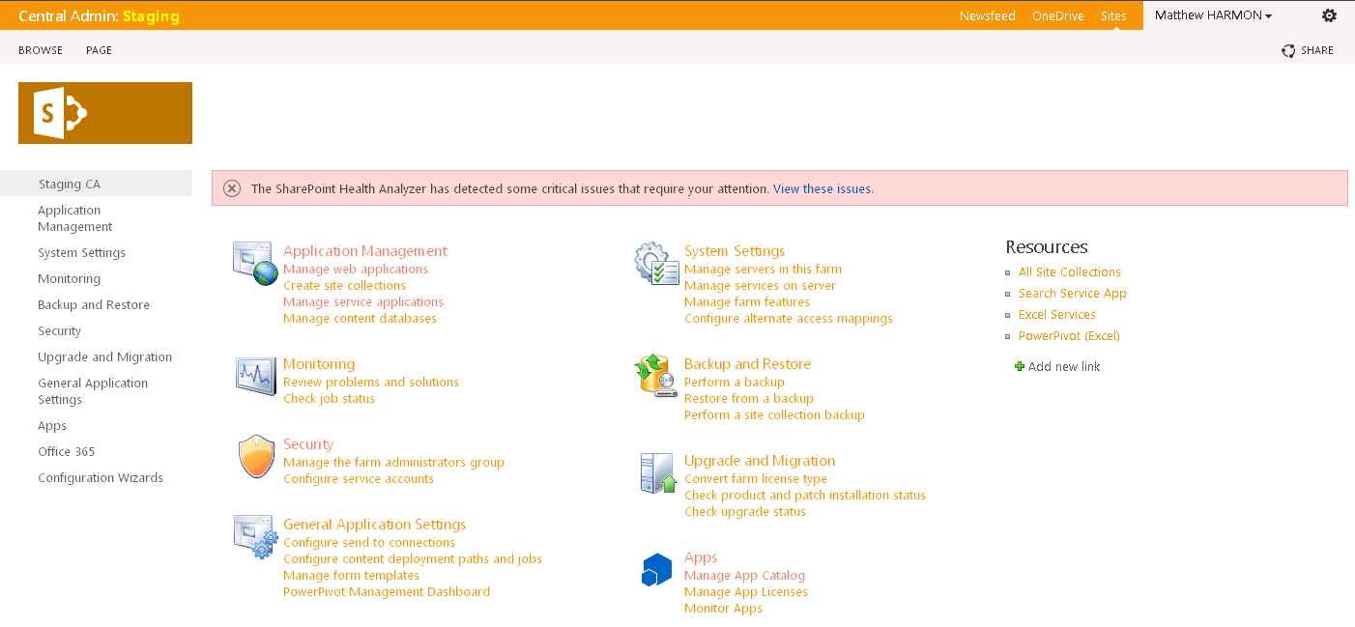
Task: Open the Matthew HARMON user dropdown
Action: (x=1213, y=15)
